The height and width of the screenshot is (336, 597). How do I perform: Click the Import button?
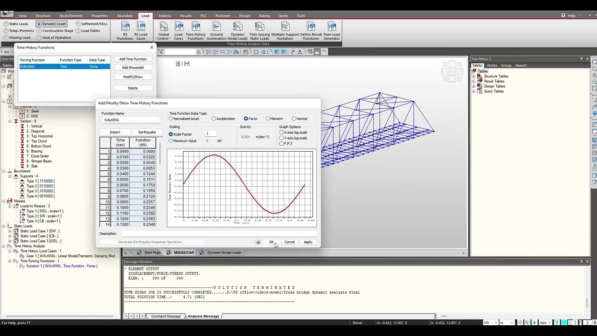(115, 132)
